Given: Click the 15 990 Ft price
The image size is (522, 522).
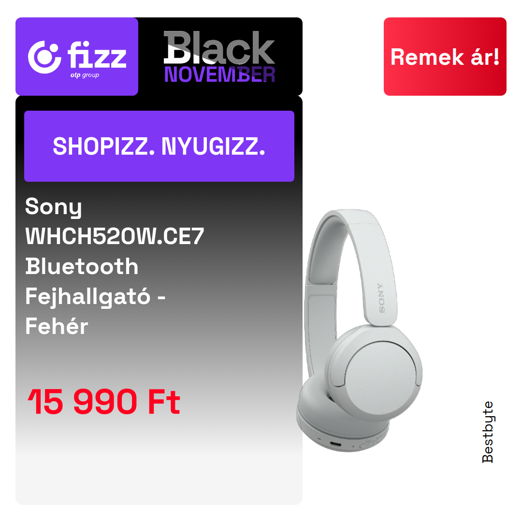Looking at the screenshot, I should click(104, 402).
